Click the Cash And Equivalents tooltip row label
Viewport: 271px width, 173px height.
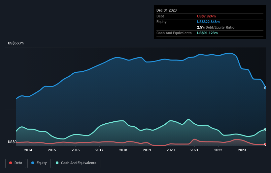(x=174, y=33)
